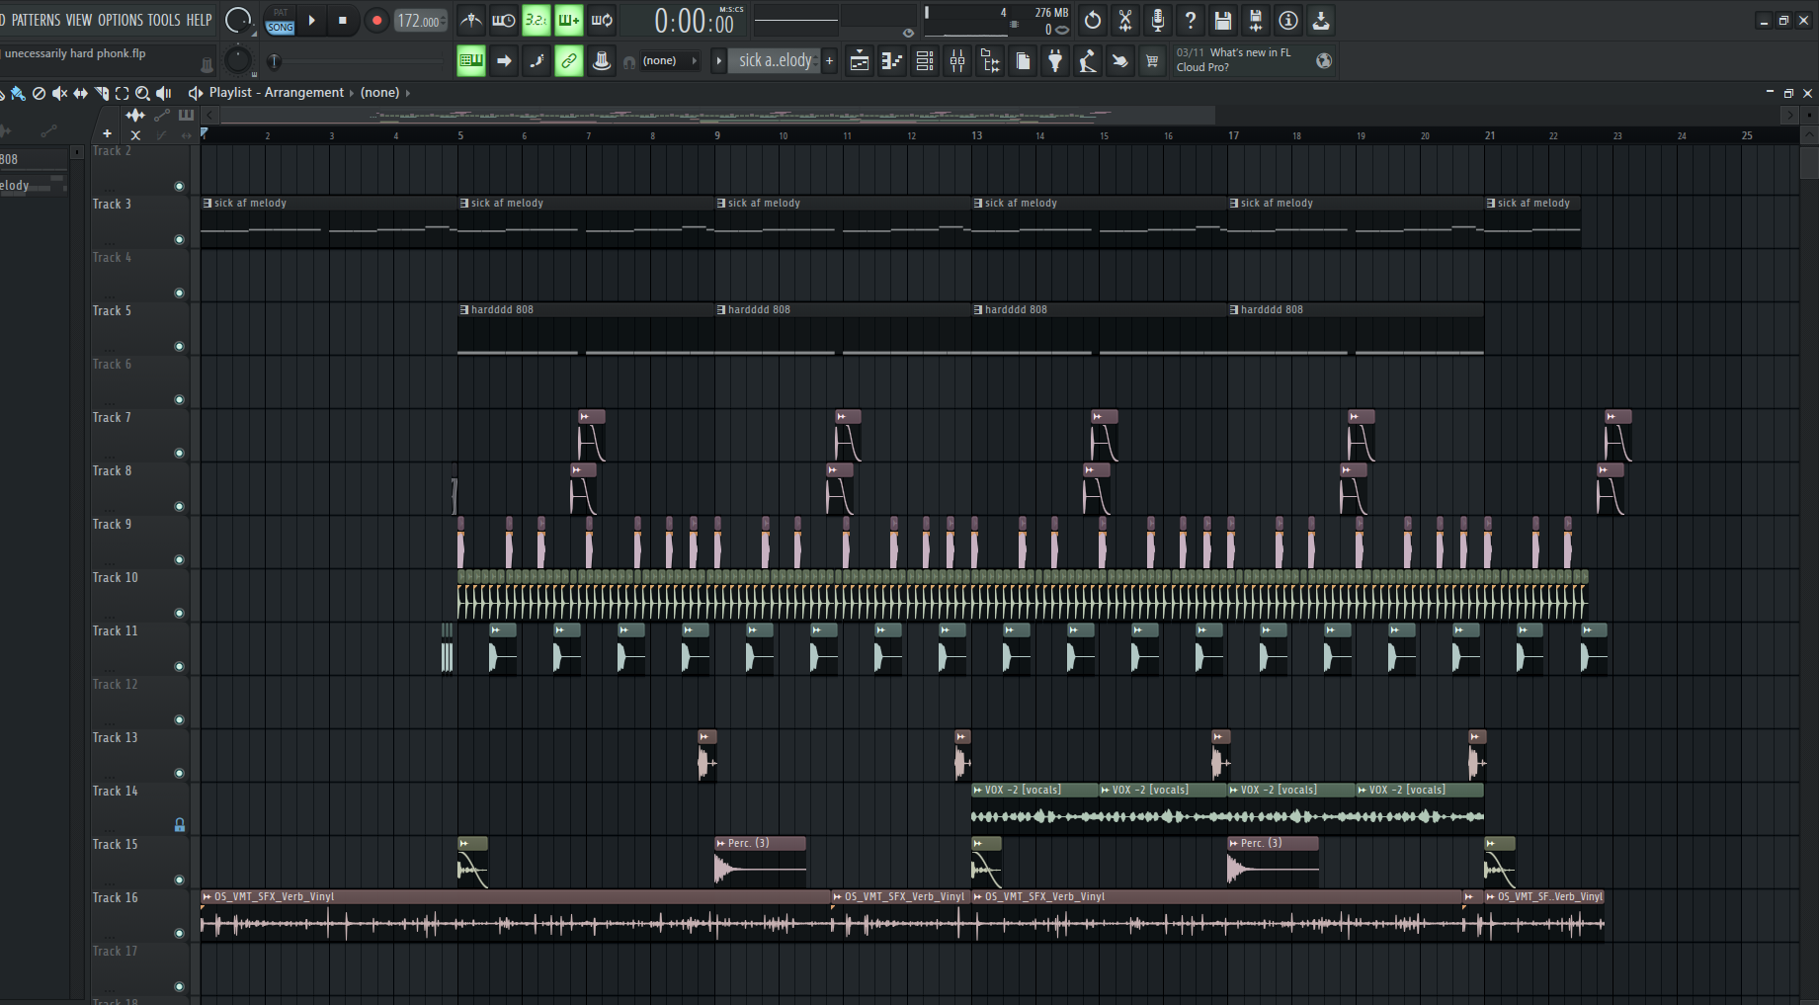Toggle the metronome

(x=471, y=20)
